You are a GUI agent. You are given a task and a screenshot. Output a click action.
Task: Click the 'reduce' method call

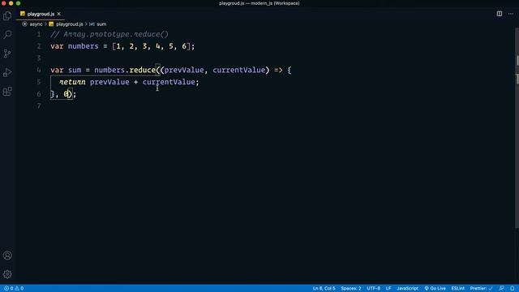pos(143,70)
